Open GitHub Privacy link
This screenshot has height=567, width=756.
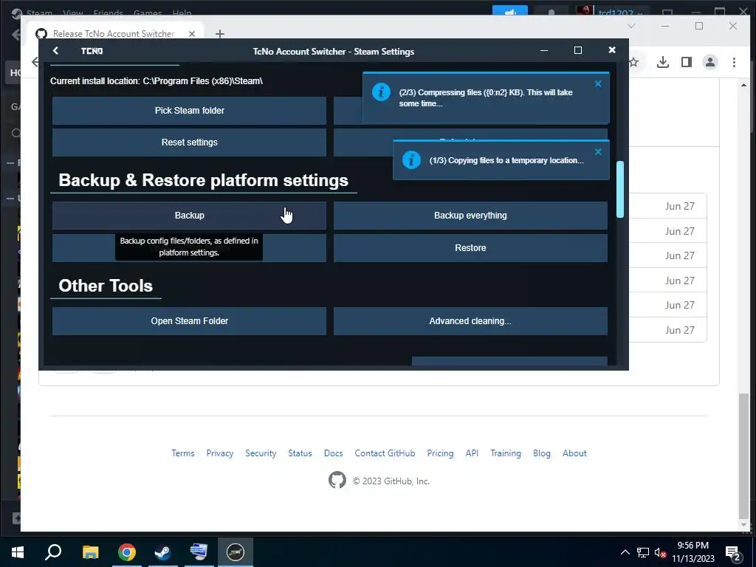220,453
